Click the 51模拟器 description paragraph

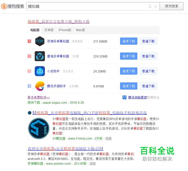point(106,126)
